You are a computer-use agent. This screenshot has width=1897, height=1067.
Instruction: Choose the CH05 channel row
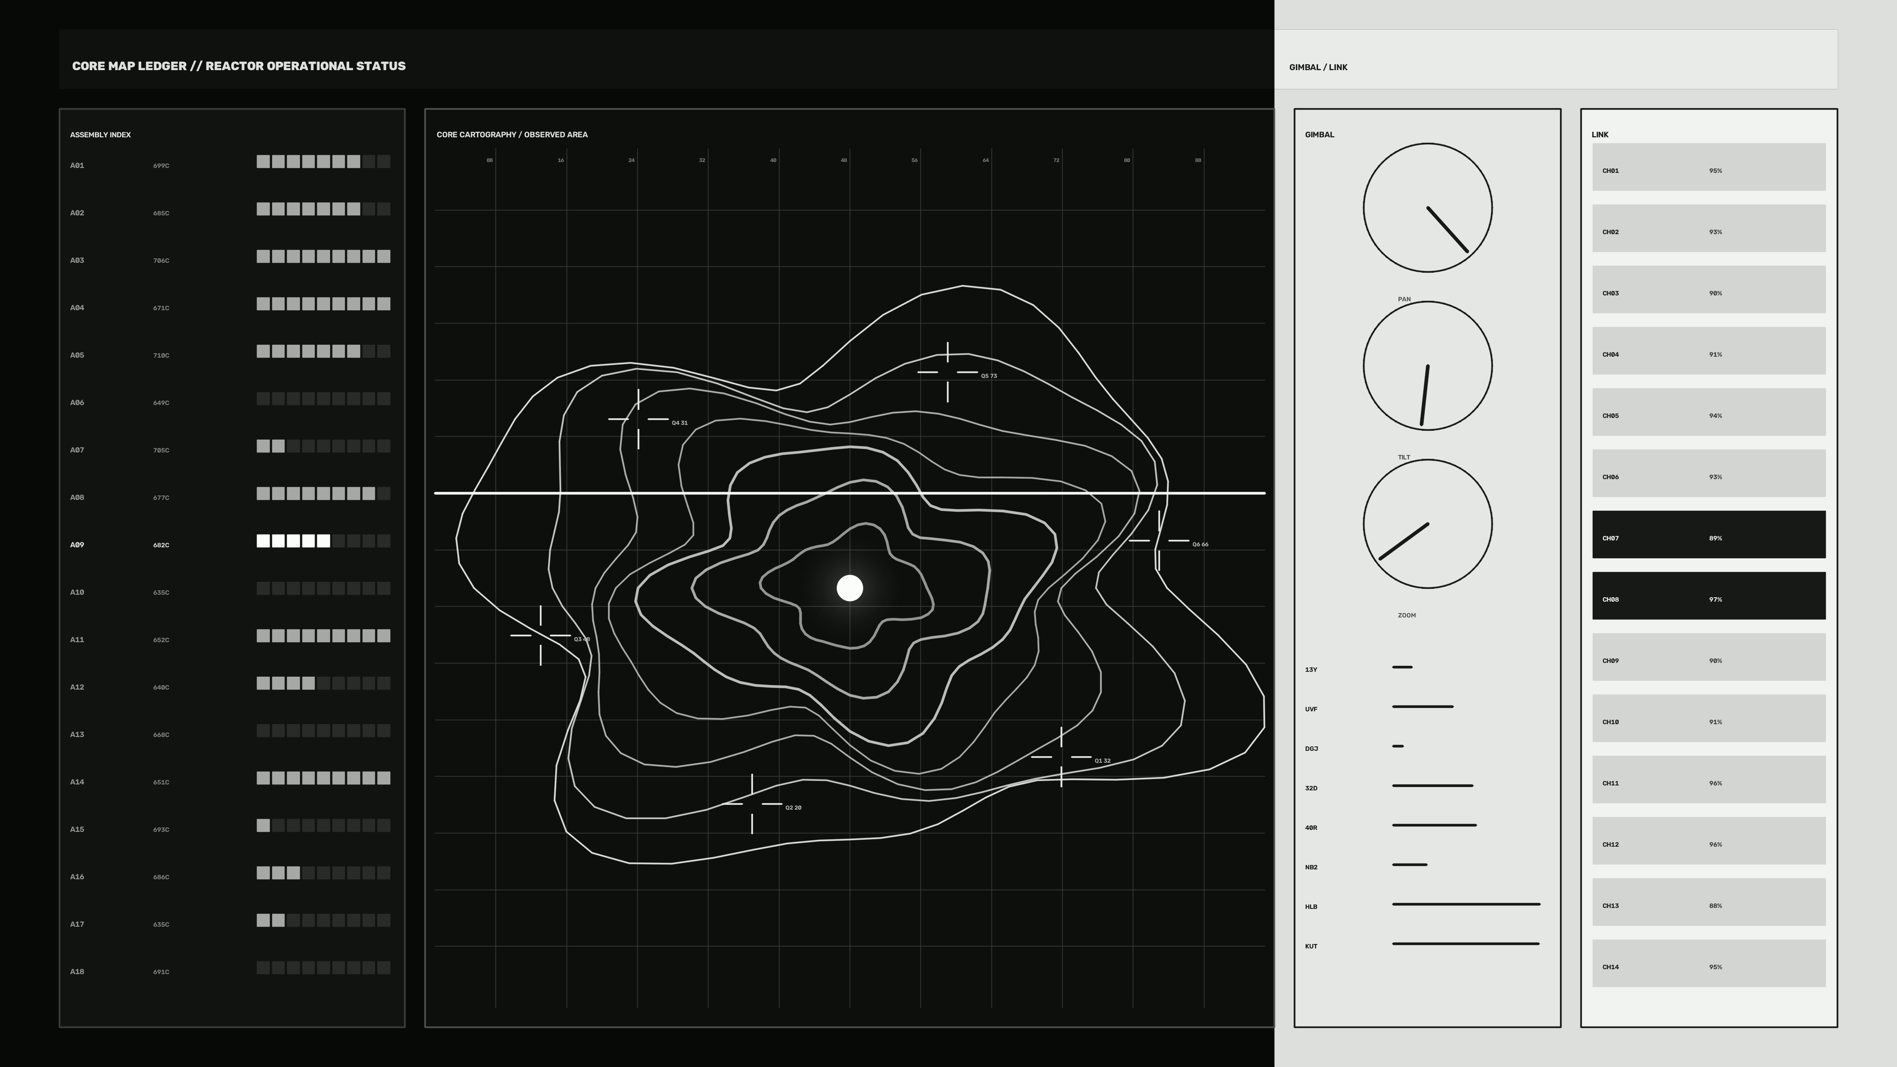point(1708,411)
